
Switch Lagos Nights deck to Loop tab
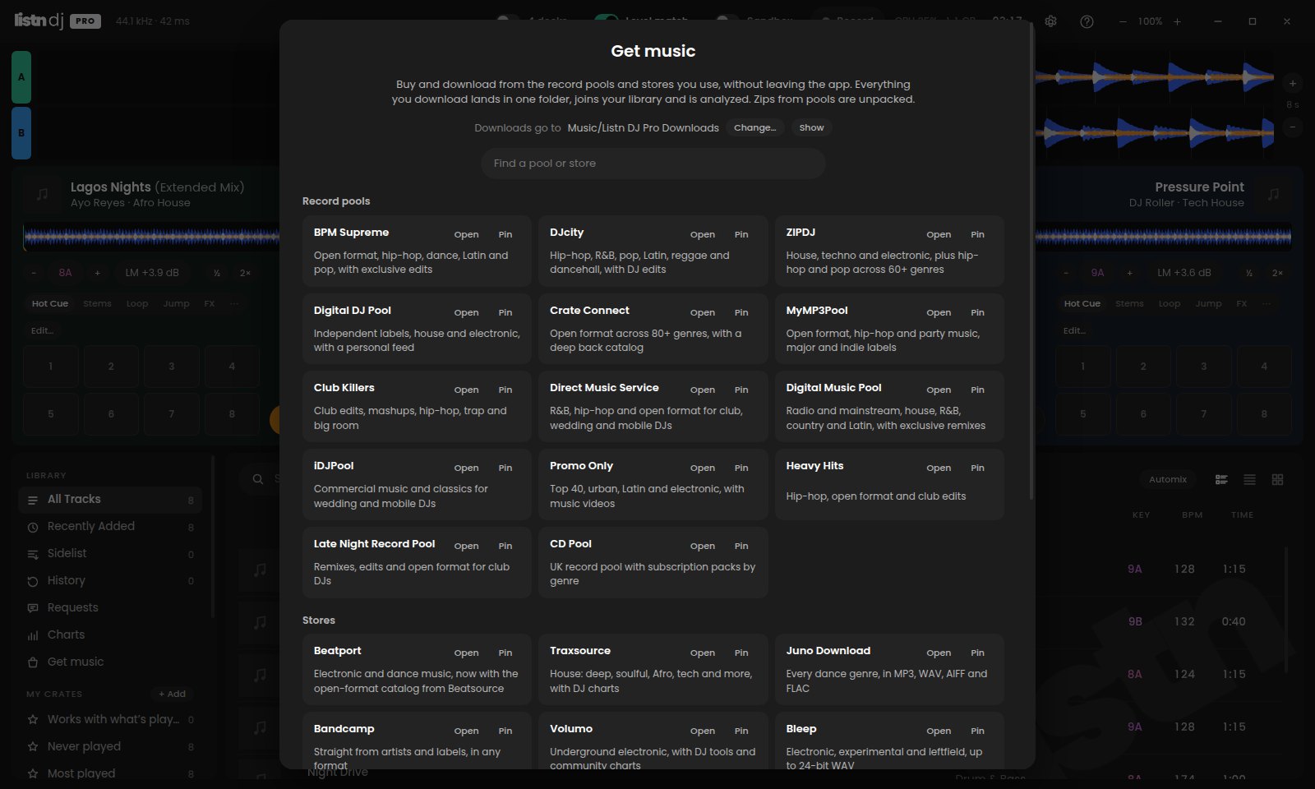click(x=137, y=303)
